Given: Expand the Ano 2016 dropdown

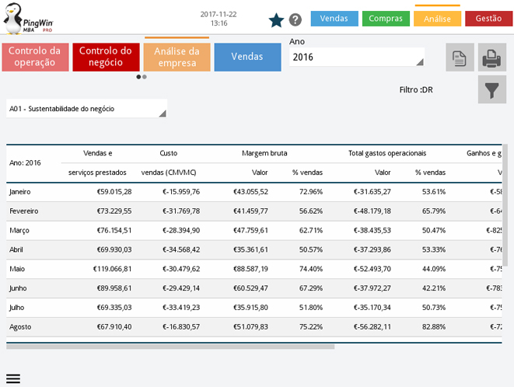Looking at the screenshot, I should pyautogui.click(x=357, y=57).
